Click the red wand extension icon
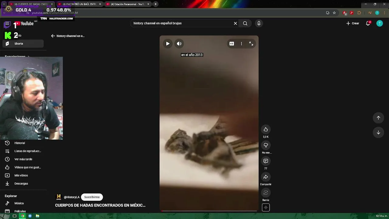This screenshot has height=219, width=389. coord(352,13)
